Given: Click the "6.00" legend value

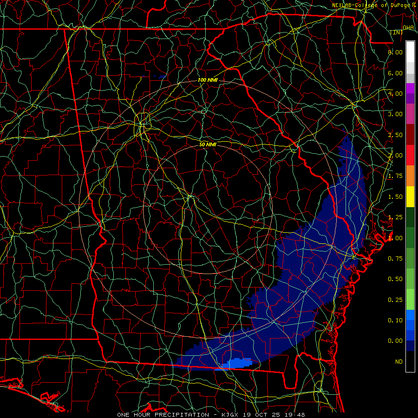Looking at the screenshot, I should (395, 73).
